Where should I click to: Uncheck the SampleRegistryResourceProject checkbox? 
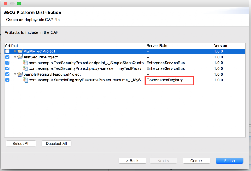click(x=7, y=74)
